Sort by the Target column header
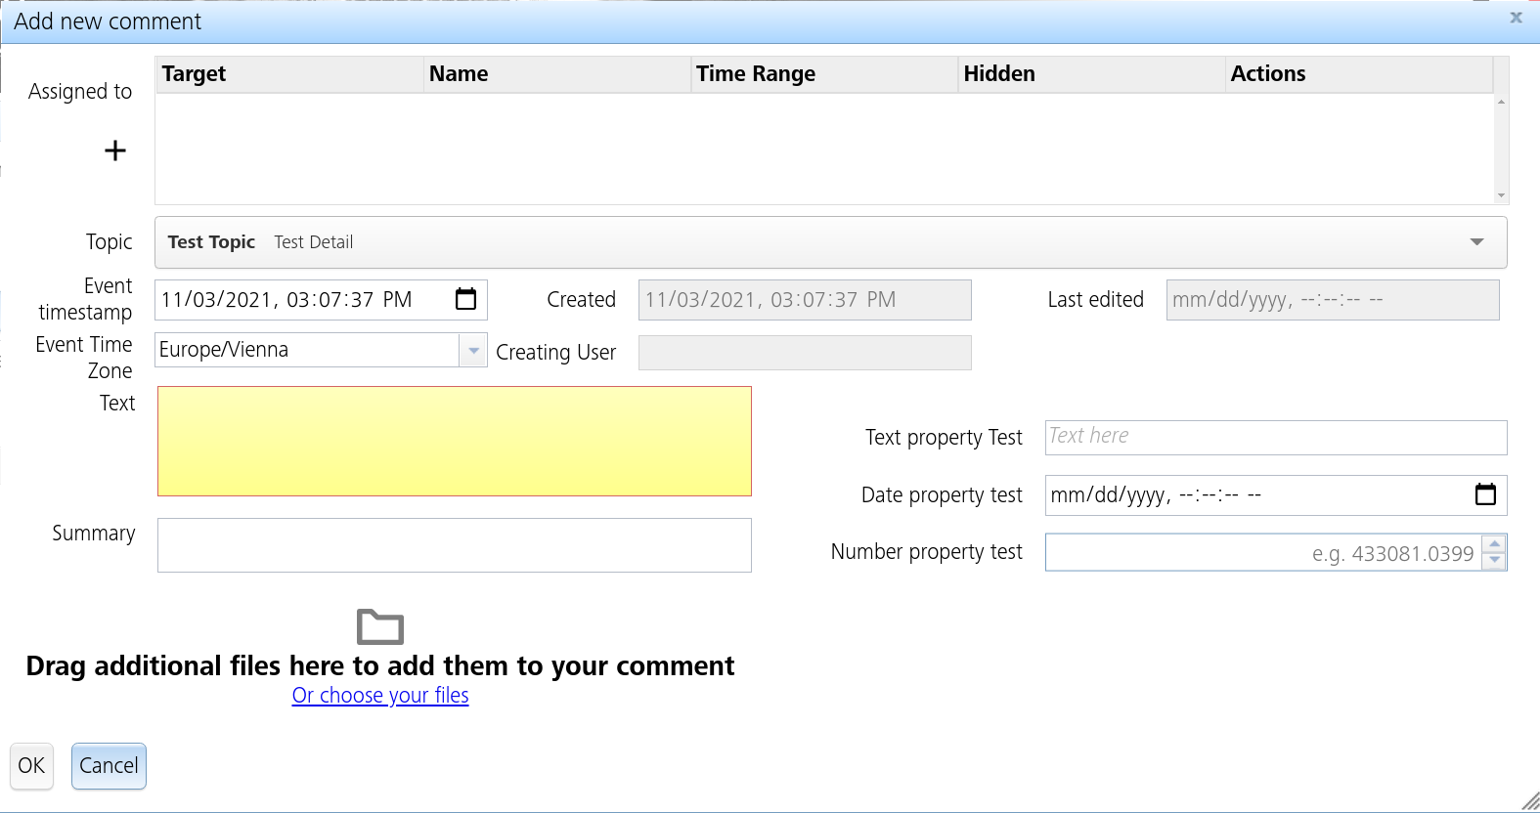The width and height of the screenshot is (1540, 813). (289, 74)
